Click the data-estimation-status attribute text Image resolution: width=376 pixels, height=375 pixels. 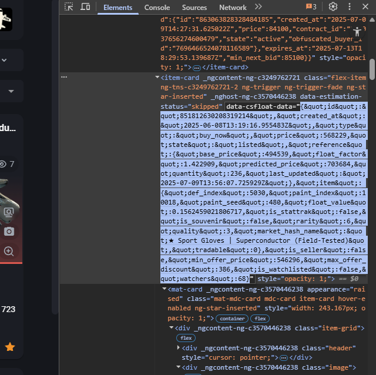click(261, 101)
